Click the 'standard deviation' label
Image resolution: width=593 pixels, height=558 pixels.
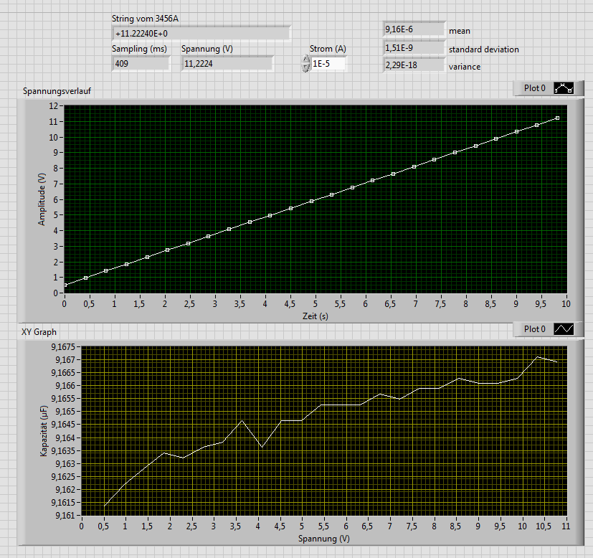(484, 49)
